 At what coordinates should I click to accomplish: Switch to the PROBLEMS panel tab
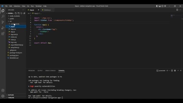point(31,71)
